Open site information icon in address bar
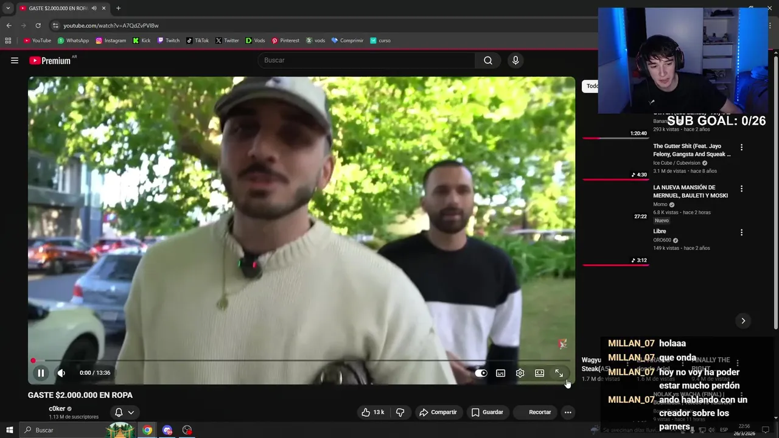Viewport: 779px width, 438px height. (55, 26)
